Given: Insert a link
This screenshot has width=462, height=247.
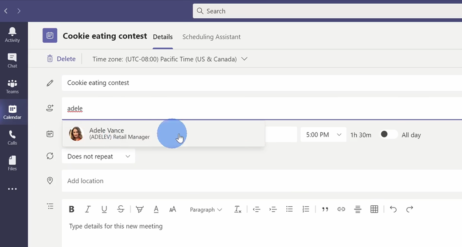Looking at the screenshot, I should click(341, 209).
